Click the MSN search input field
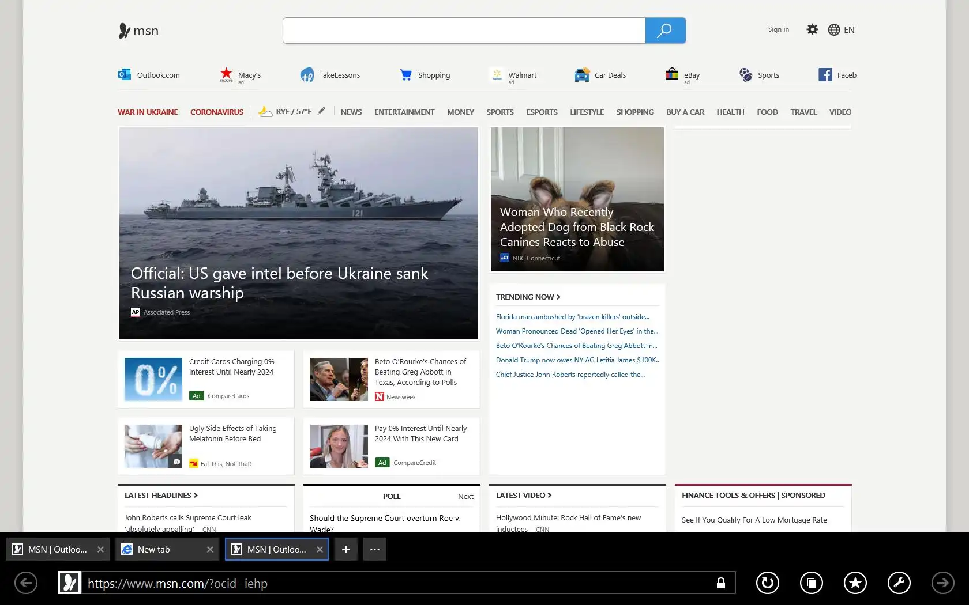This screenshot has width=969, height=605. tap(464, 31)
